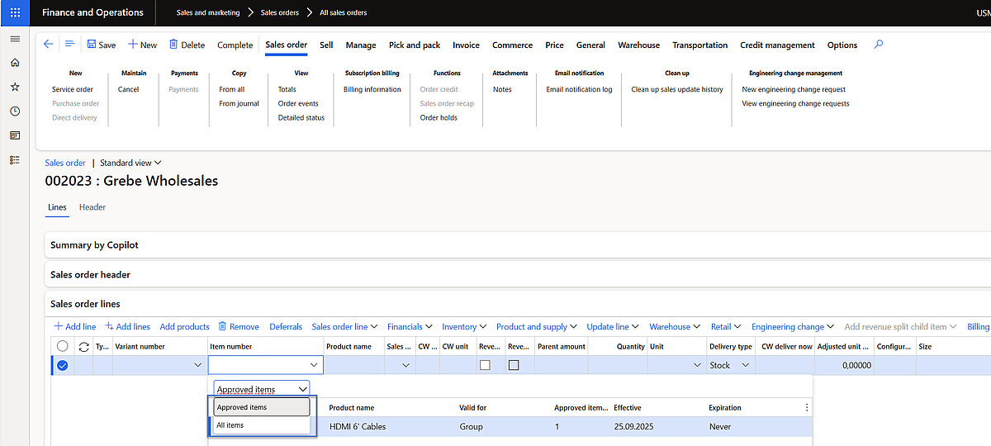This screenshot has width=991, height=446.
Task: Click the refresh icon in grid header
Action: point(83,347)
